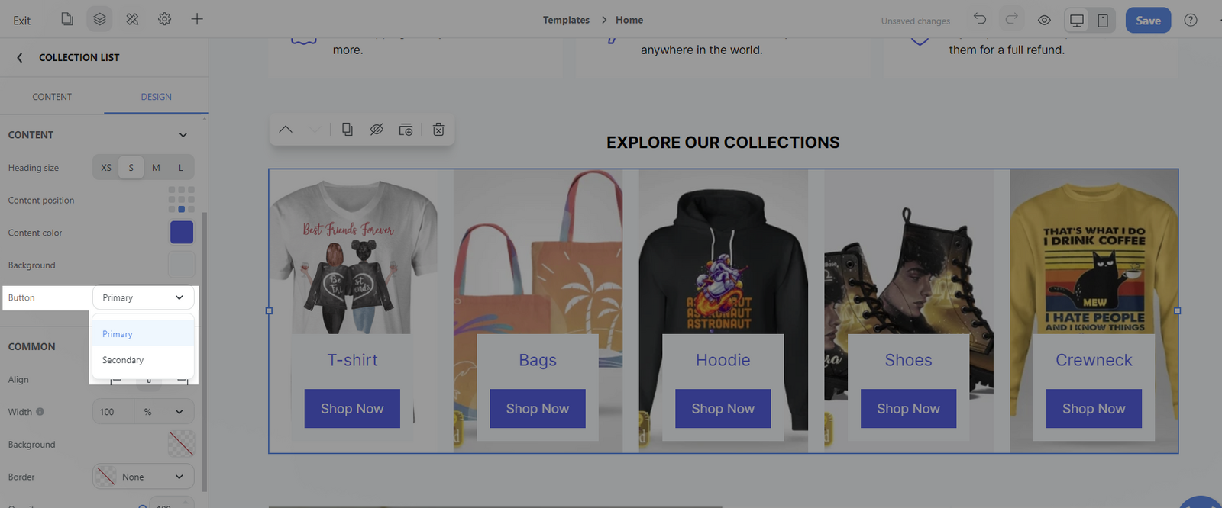The image size is (1222, 508).
Task: Open the Layers panel icon
Action: click(x=99, y=19)
